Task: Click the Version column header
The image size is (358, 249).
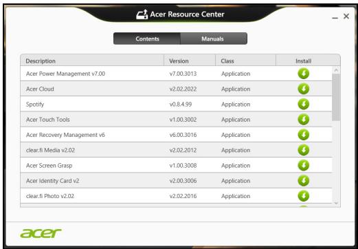Action: (x=190, y=61)
